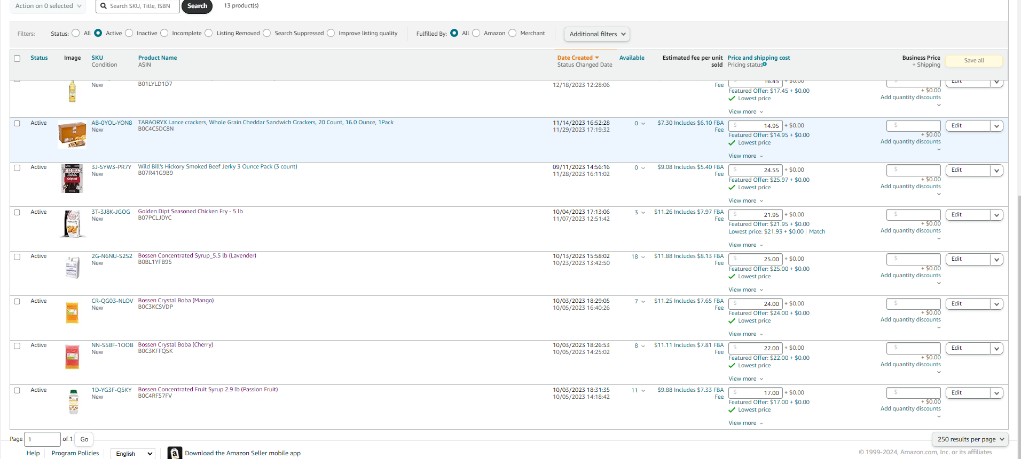Check the TARAORYX Lance crackers row
The image size is (1021, 459).
(17, 123)
